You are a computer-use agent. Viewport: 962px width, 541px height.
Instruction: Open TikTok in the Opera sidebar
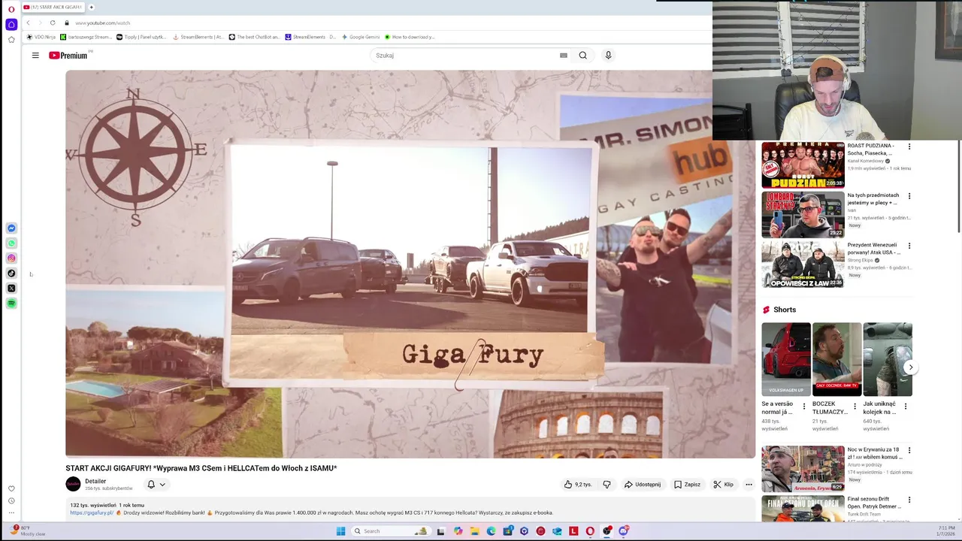tap(11, 273)
